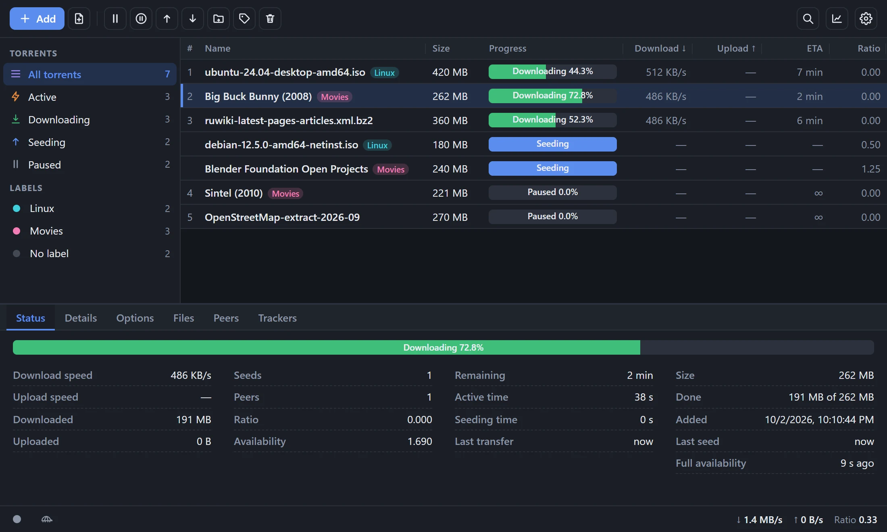Open the move to folder icon

tap(219, 19)
